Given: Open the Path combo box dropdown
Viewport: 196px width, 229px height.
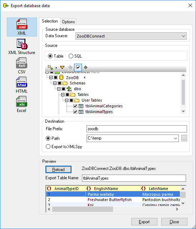Looking at the screenshot, I should coord(176,138).
